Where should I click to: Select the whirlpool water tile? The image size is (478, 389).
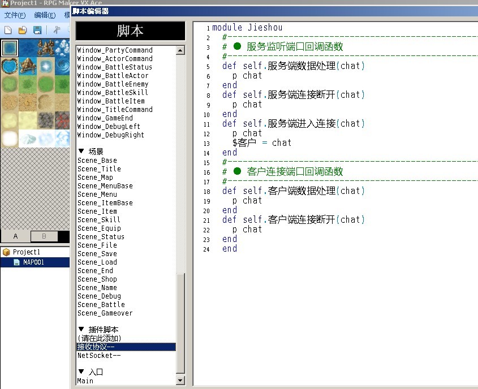tap(63, 66)
